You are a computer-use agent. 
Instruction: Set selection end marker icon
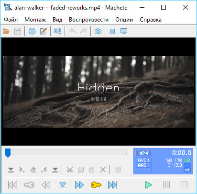tap(44, 170)
